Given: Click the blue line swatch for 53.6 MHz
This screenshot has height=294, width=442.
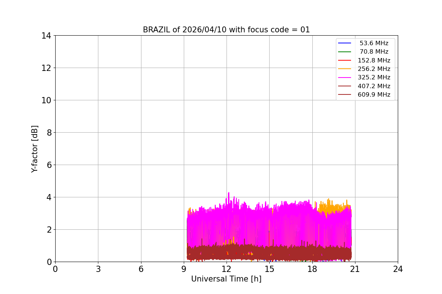Looking at the screenshot, I should pyautogui.click(x=345, y=43).
